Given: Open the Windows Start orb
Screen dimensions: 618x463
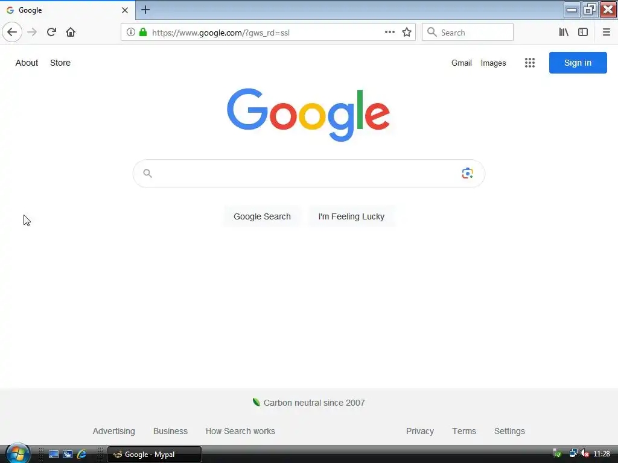Looking at the screenshot, I should coord(18,453).
